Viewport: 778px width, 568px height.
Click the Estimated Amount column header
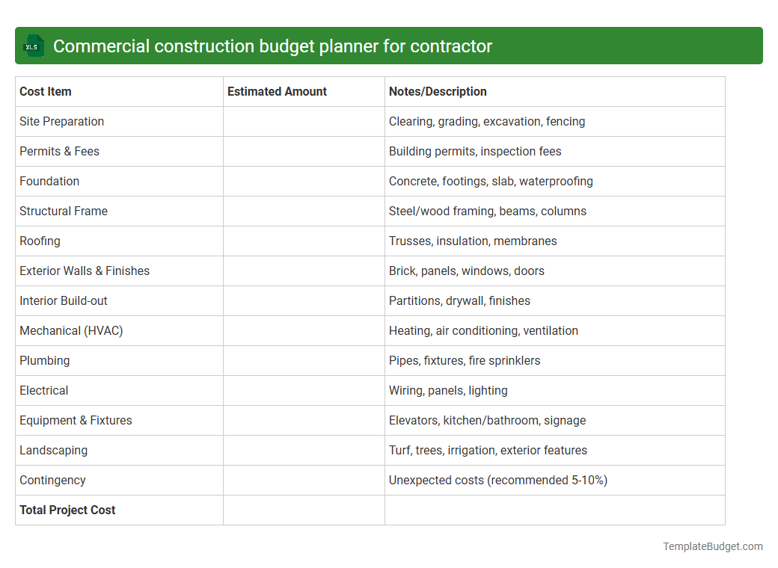276,91
